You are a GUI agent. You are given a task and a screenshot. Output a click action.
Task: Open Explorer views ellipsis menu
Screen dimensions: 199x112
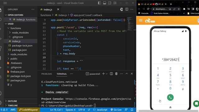(33, 9)
